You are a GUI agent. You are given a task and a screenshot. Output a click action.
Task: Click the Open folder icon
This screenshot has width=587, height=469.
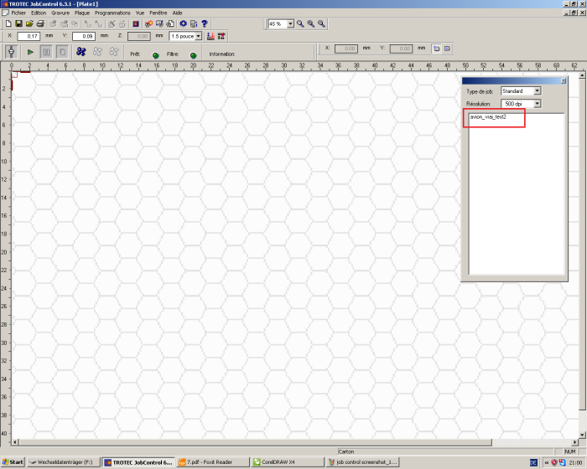29,23
